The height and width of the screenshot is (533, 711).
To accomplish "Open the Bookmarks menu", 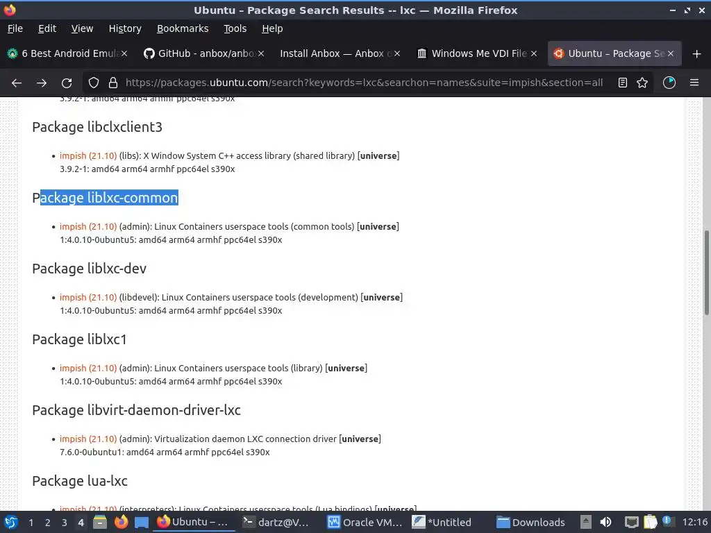I will (183, 28).
